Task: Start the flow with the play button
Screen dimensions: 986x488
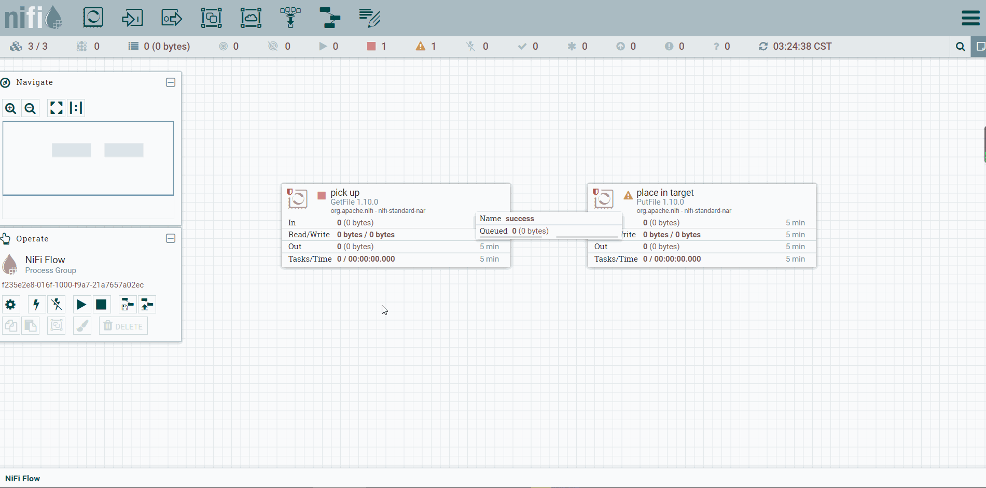Action: (x=81, y=305)
